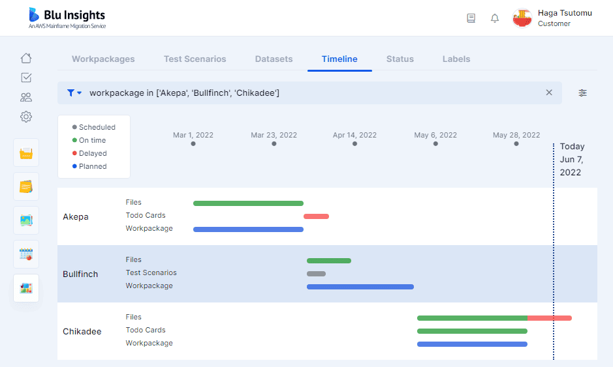Open the picture gallery app tile
This screenshot has height=367, width=613.
point(26,220)
